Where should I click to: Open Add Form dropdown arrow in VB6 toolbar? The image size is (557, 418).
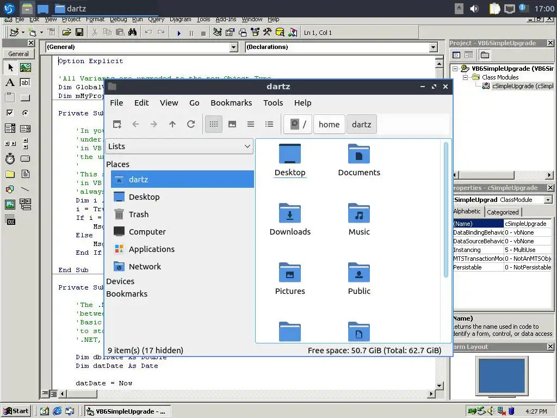coord(41,32)
